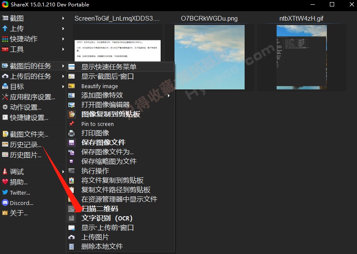Click the crown icon beside 关于
The image size is (357, 254).
pyautogui.click(x=5, y=213)
